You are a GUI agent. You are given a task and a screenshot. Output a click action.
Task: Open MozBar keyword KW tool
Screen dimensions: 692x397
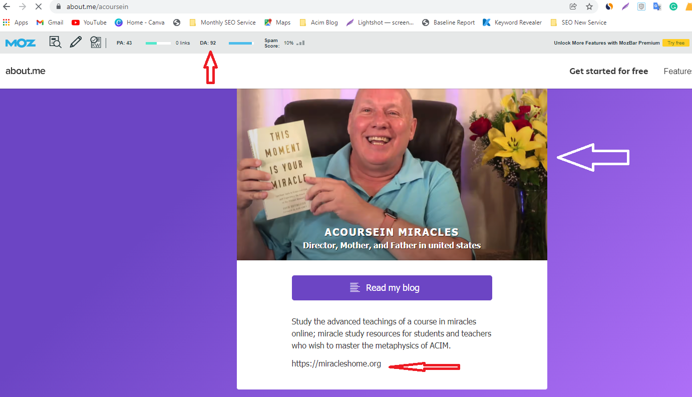(96, 43)
